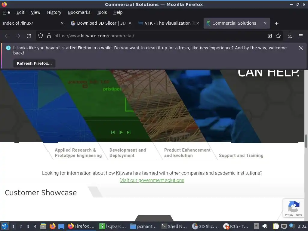The image size is (308, 231).
Task: Skip to next slide in the video controls
Action: tap(128, 132)
